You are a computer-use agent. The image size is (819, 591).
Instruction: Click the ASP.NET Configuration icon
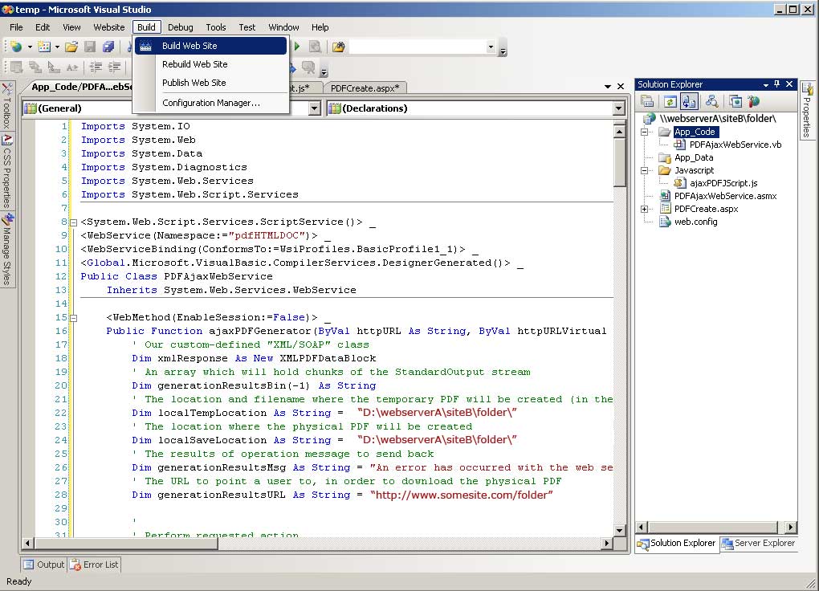click(x=754, y=101)
